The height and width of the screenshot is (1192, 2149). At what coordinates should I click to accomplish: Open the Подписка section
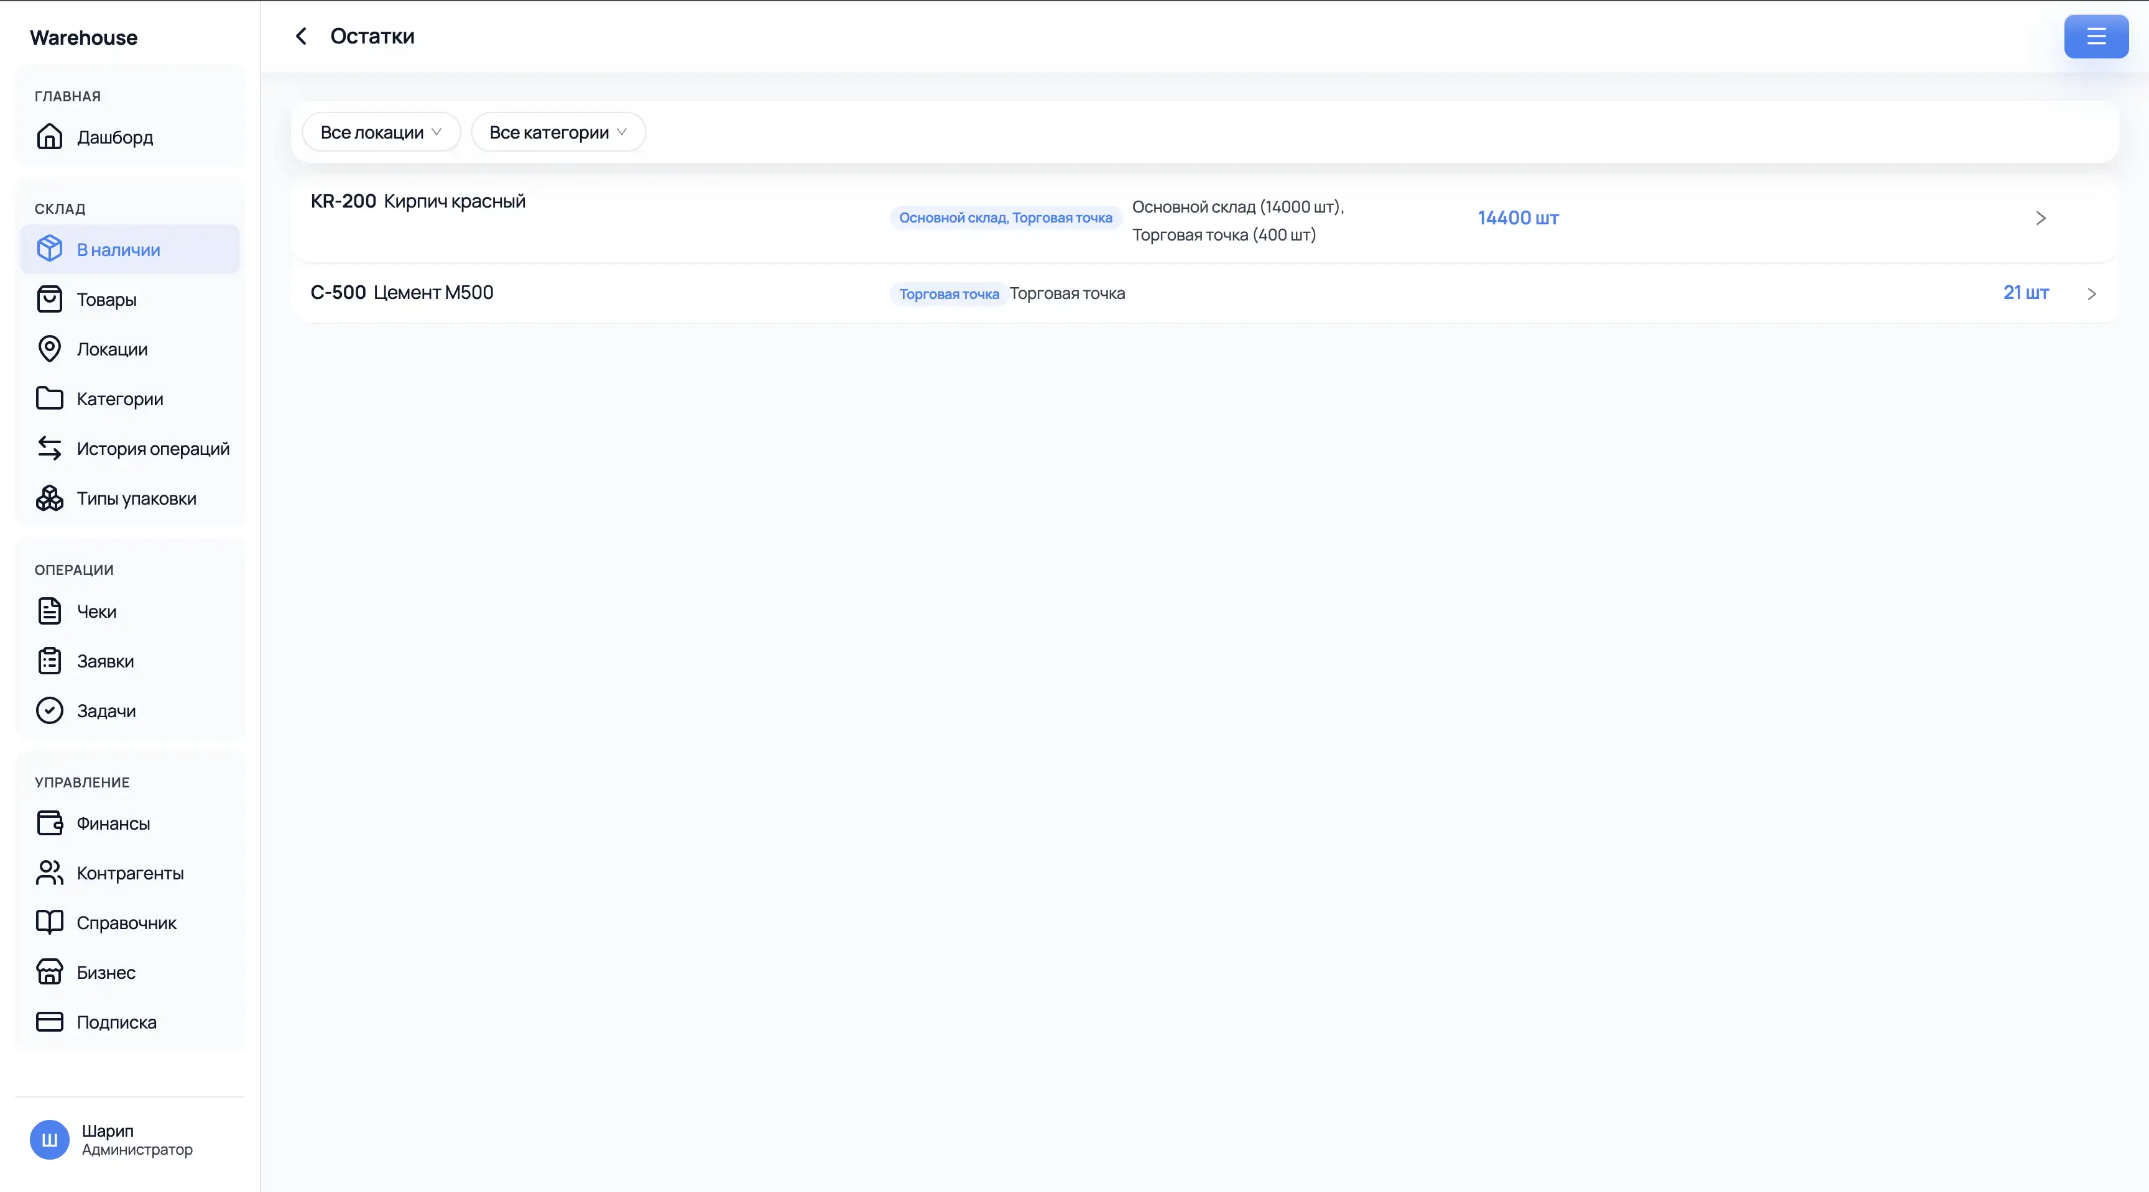point(129,1022)
